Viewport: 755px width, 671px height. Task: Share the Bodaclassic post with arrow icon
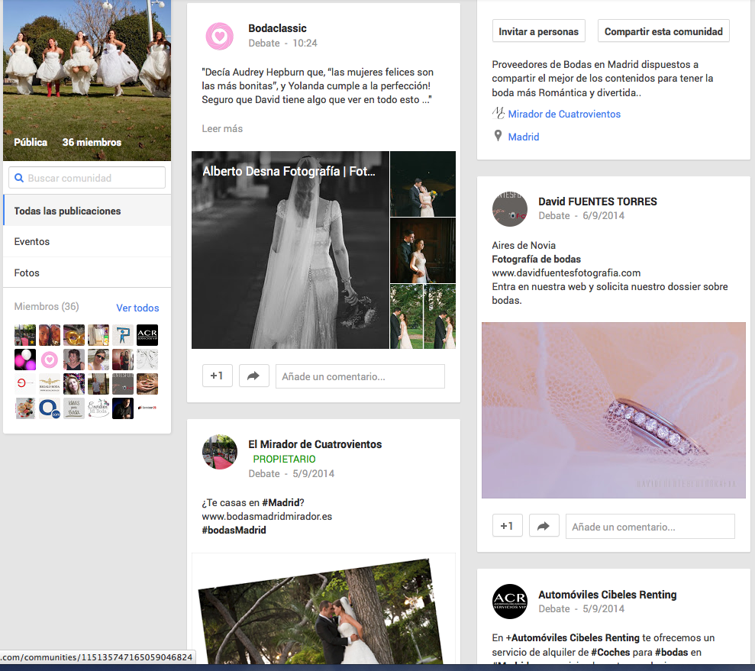pos(253,376)
